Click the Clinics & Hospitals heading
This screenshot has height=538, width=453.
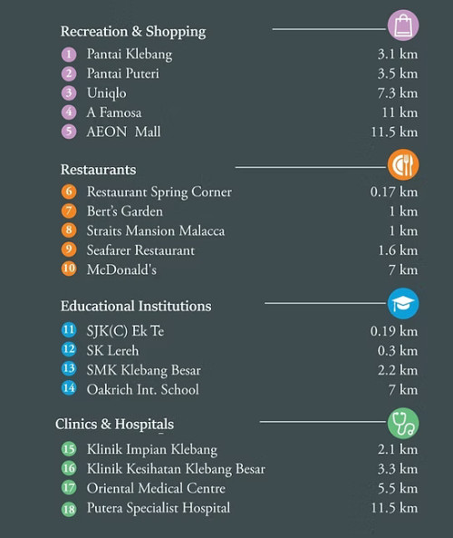pyautogui.click(x=114, y=424)
